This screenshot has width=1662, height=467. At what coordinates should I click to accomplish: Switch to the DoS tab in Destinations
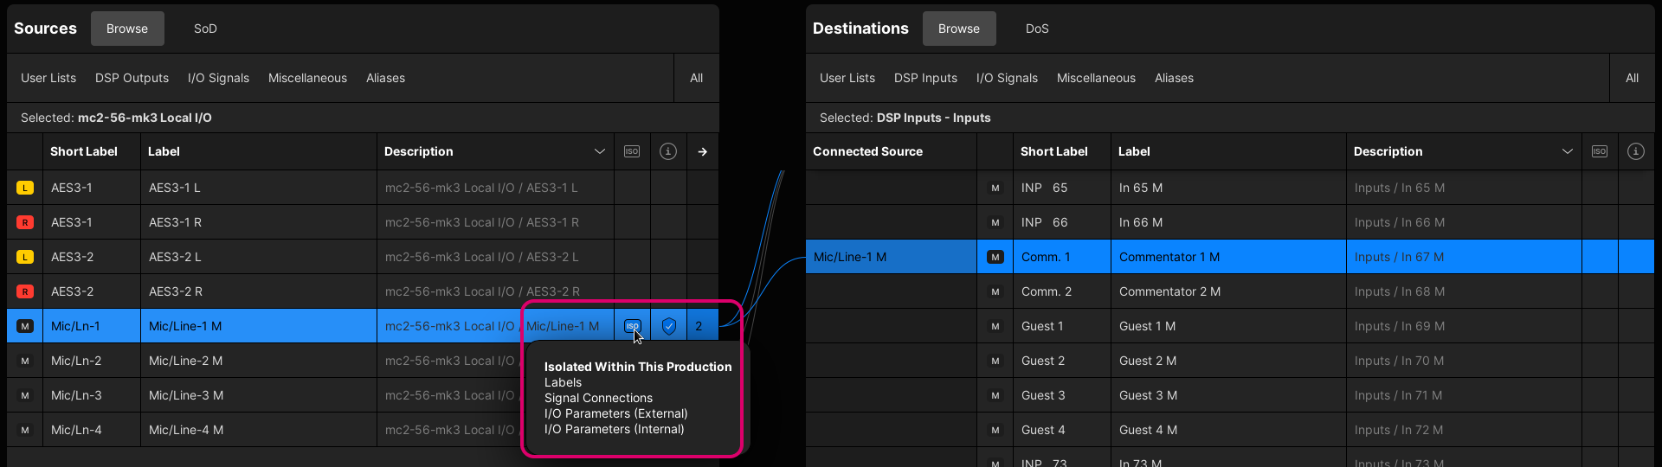tap(1037, 29)
